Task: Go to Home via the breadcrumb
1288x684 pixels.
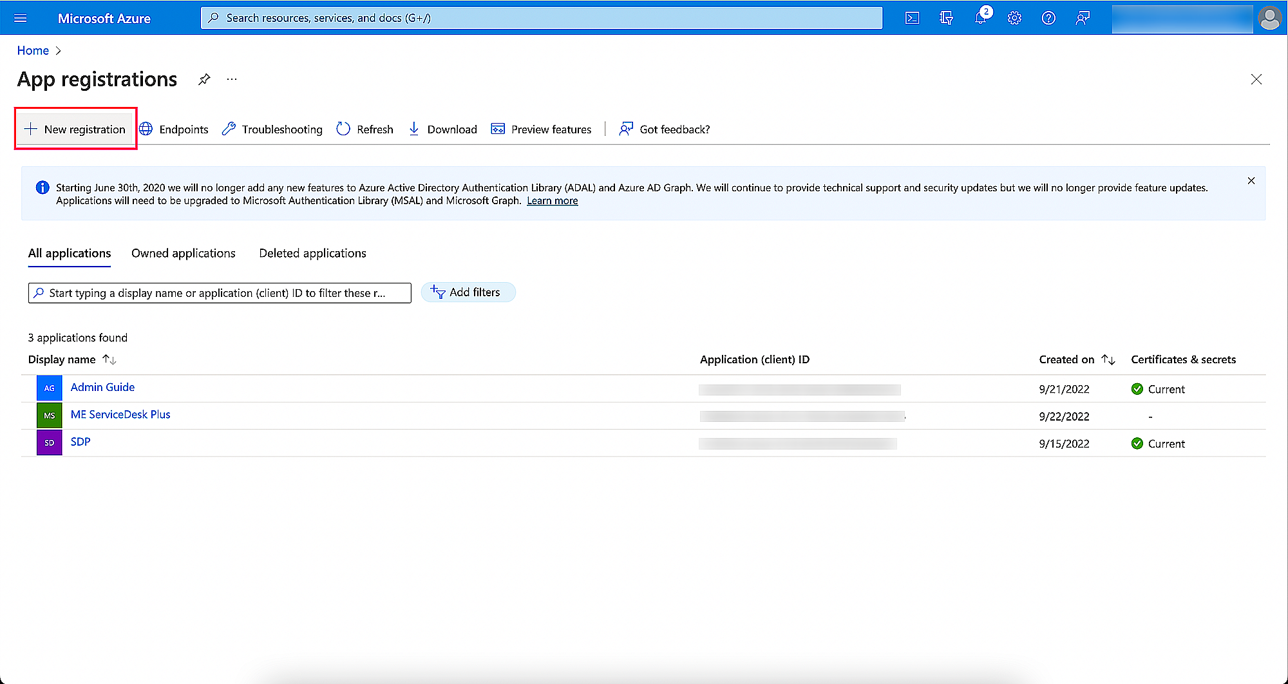Action: 33,51
